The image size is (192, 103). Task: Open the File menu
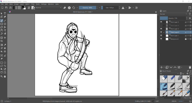(2, 4)
